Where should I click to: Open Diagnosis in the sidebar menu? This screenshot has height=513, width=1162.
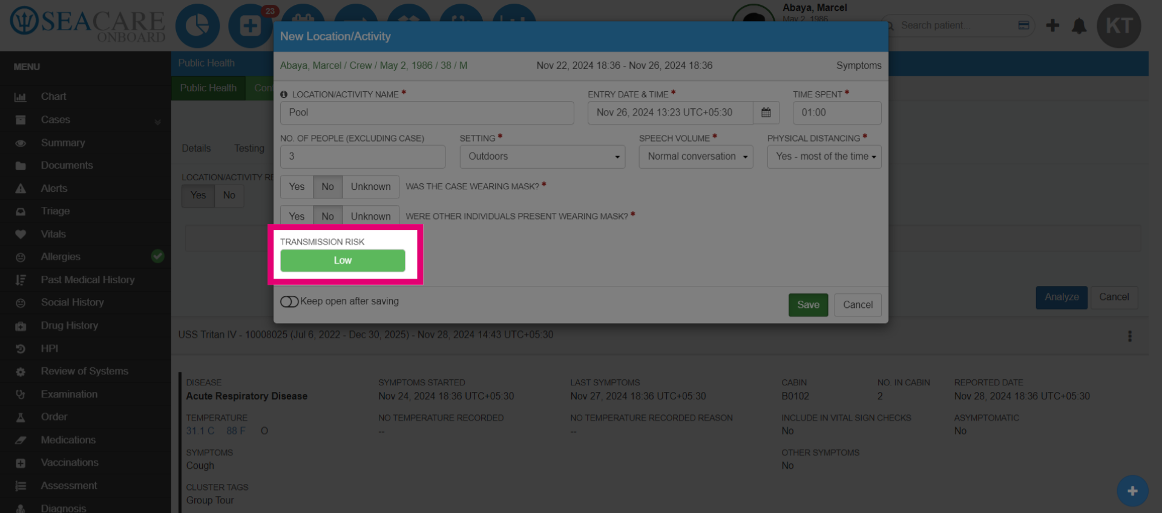64,508
